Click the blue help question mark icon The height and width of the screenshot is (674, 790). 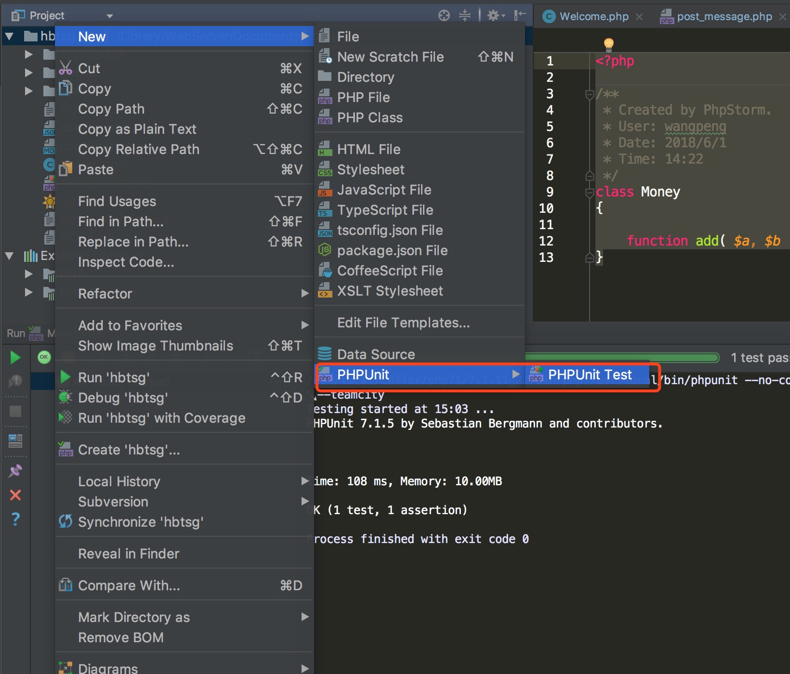pyautogui.click(x=15, y=519)
